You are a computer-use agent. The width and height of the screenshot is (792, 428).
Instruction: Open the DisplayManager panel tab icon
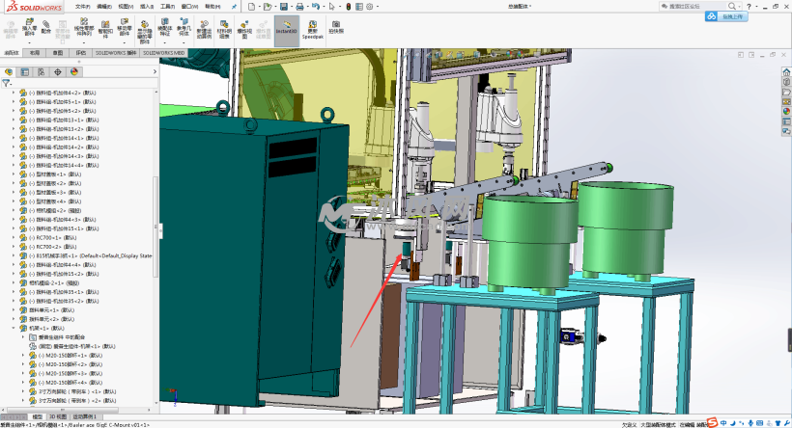[x=72, y=71]
